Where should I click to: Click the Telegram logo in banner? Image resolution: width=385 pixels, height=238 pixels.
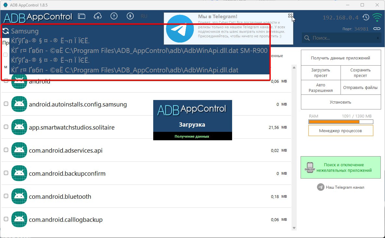[180, 29]
